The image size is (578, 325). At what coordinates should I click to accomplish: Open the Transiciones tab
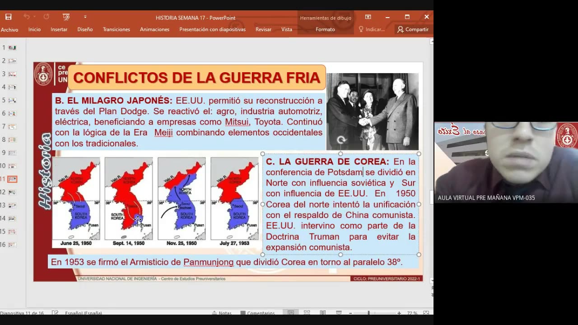tap(116, 29)
